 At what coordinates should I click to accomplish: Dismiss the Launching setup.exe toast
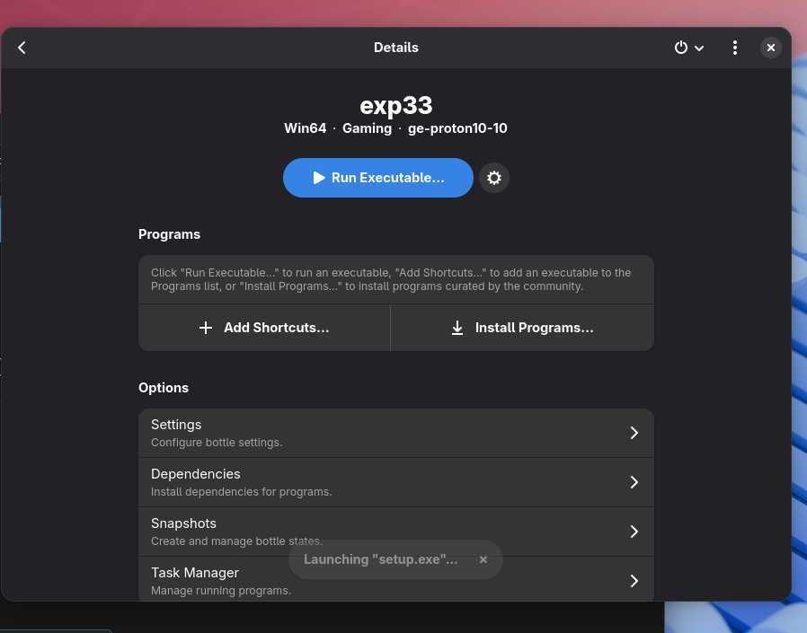(x=483, y=559)
